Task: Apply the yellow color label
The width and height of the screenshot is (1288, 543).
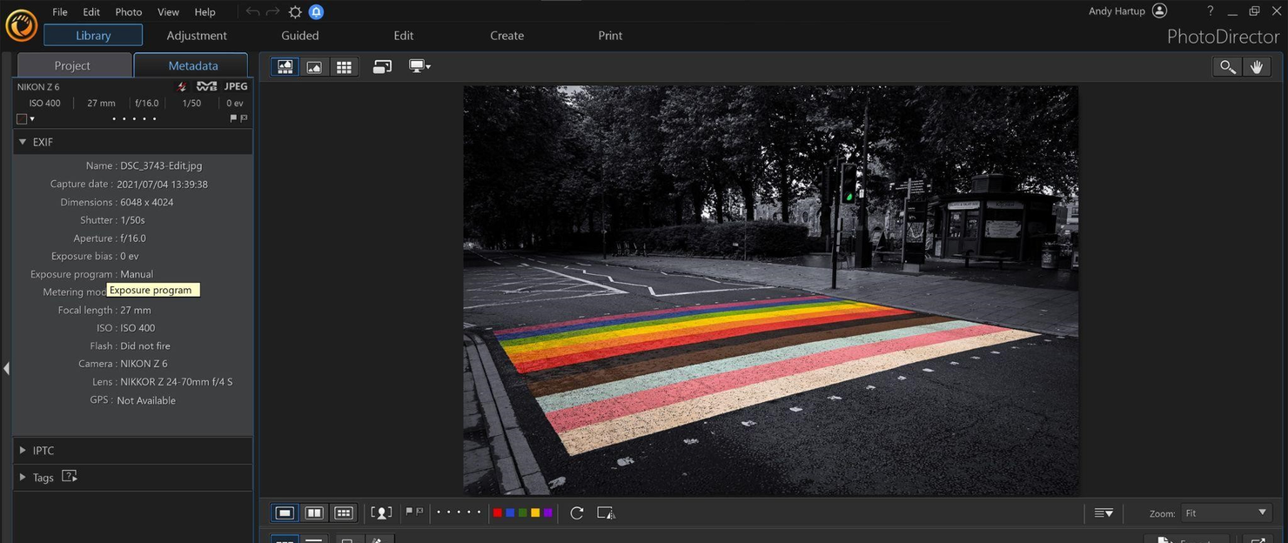Action: (x=535, y=513)
